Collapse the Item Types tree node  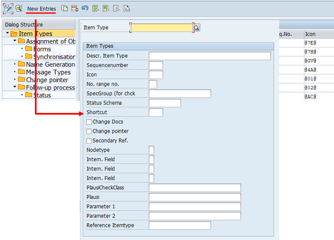[7, 33]
